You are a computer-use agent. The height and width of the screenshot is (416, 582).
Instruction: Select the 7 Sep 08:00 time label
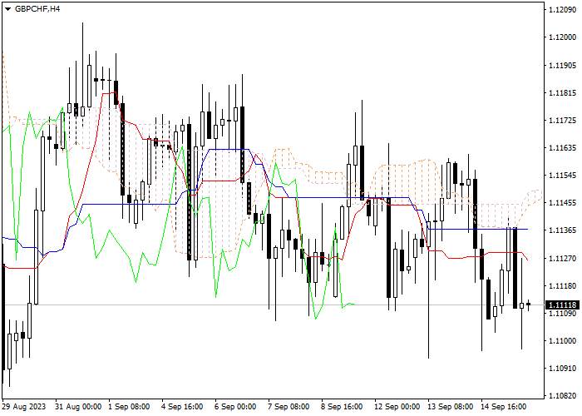[289, 407]
